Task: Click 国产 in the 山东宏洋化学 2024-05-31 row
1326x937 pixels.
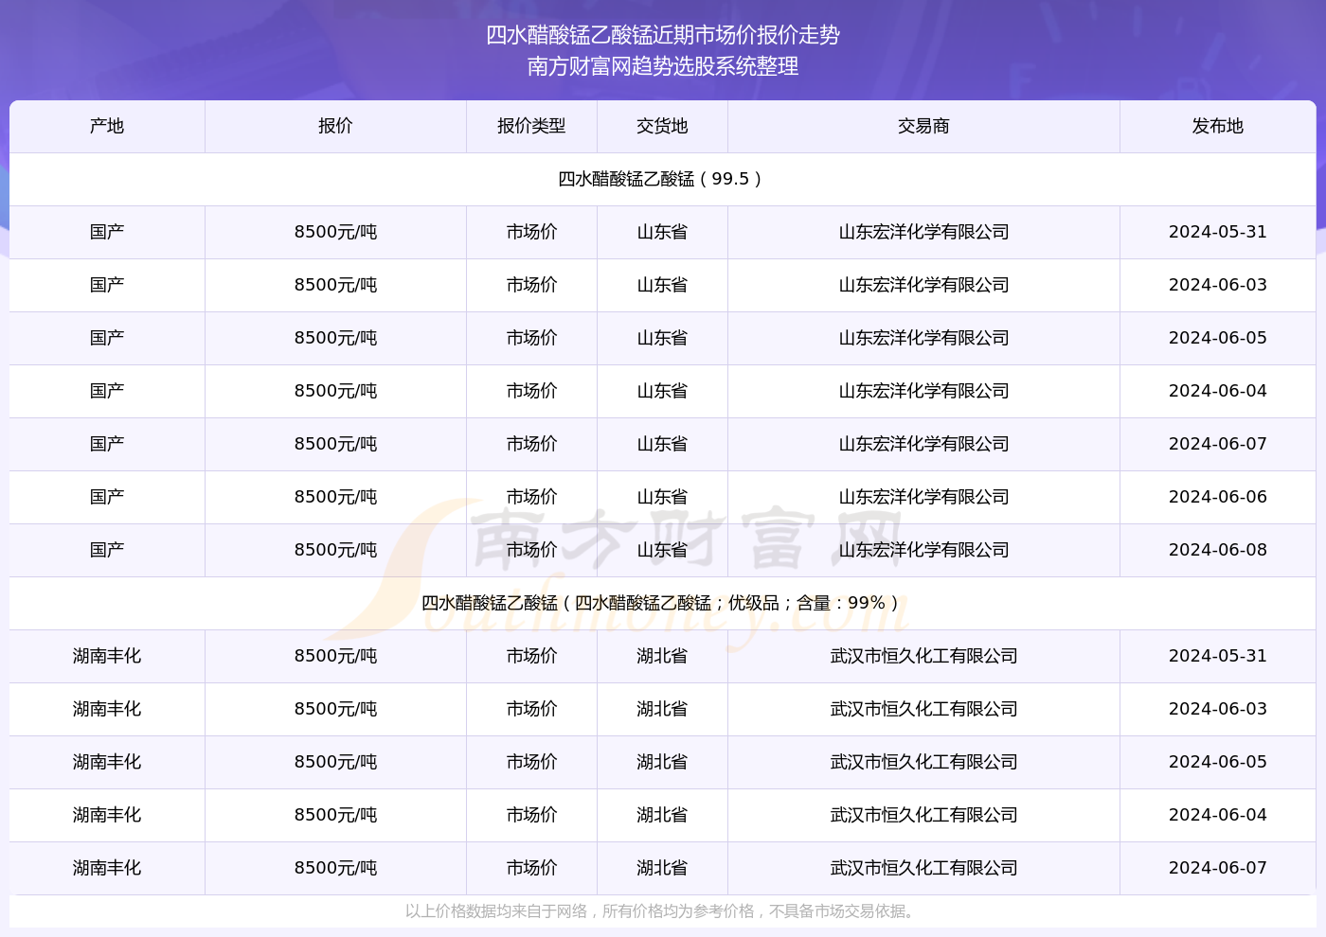Action: (x=107, y=232)
